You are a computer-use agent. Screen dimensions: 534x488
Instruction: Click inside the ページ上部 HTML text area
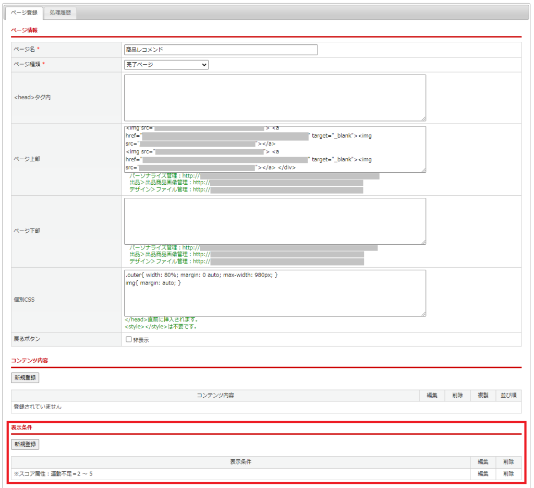(275, 149)
